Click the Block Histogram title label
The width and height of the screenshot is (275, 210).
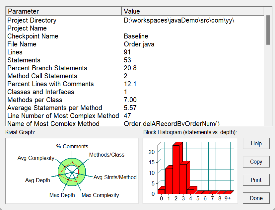190,132
